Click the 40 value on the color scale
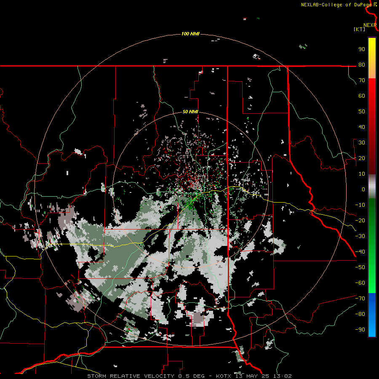379x379 pixels. pos(362,127)
